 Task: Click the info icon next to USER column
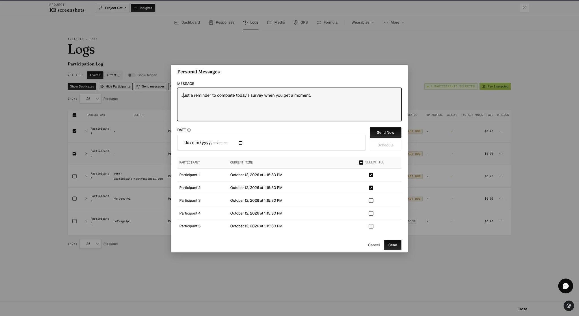click(x=143, y=115)
